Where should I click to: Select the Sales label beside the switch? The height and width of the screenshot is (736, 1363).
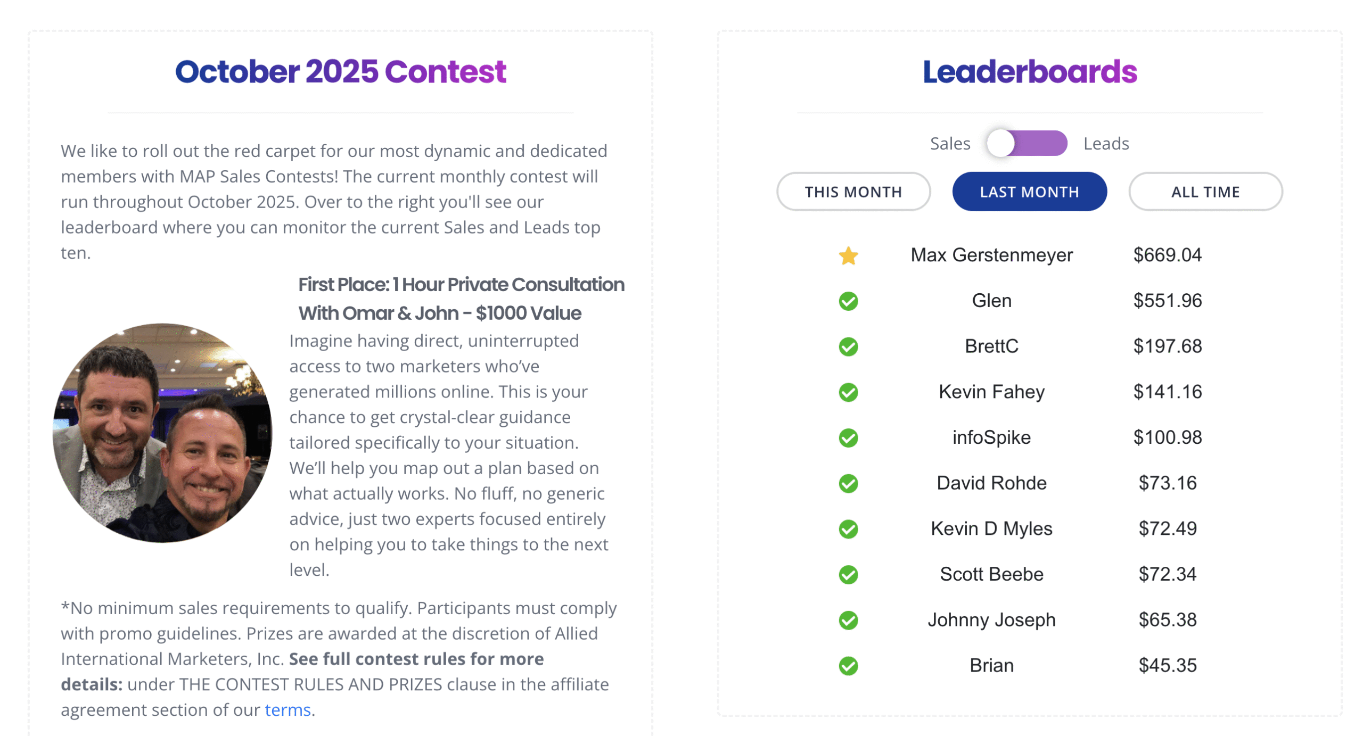tap(949, 144)
